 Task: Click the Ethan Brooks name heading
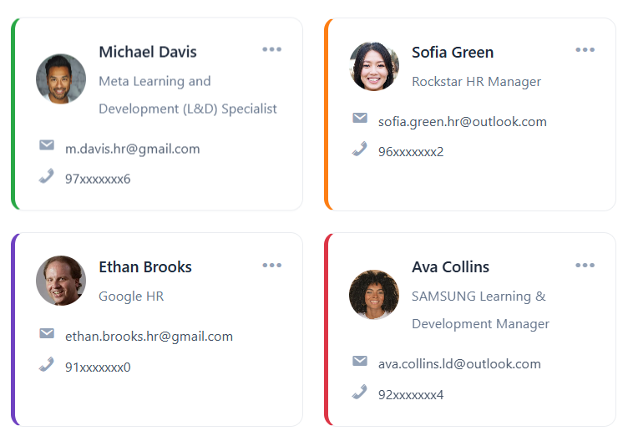point(145,267)
